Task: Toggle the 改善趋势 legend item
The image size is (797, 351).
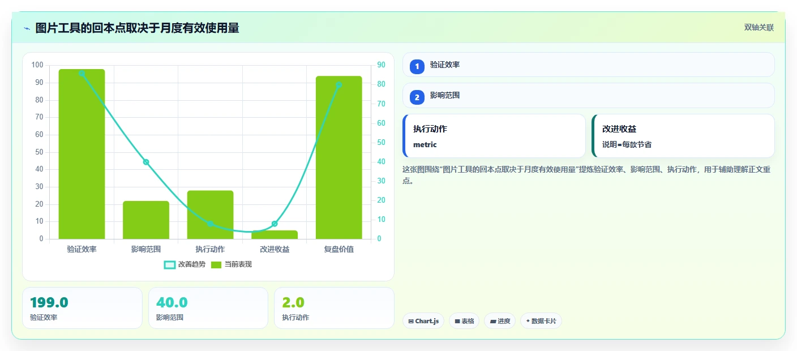Action: point(185,264)
